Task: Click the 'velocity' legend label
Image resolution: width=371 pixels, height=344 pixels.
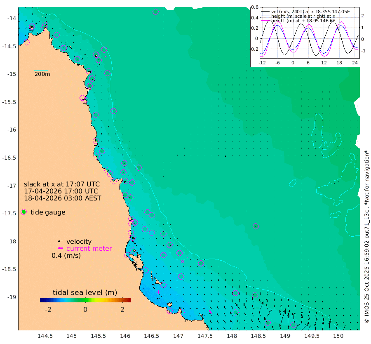Action: point(79,241)
